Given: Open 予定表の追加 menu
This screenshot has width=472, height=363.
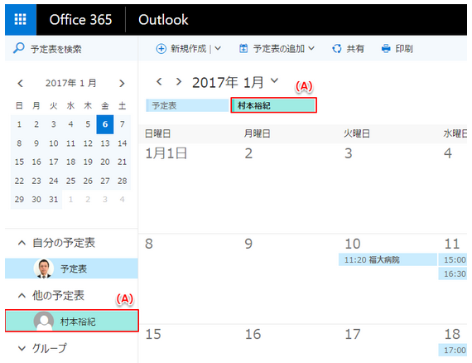Looking at the screenshot, I should (x=279, y=49).
